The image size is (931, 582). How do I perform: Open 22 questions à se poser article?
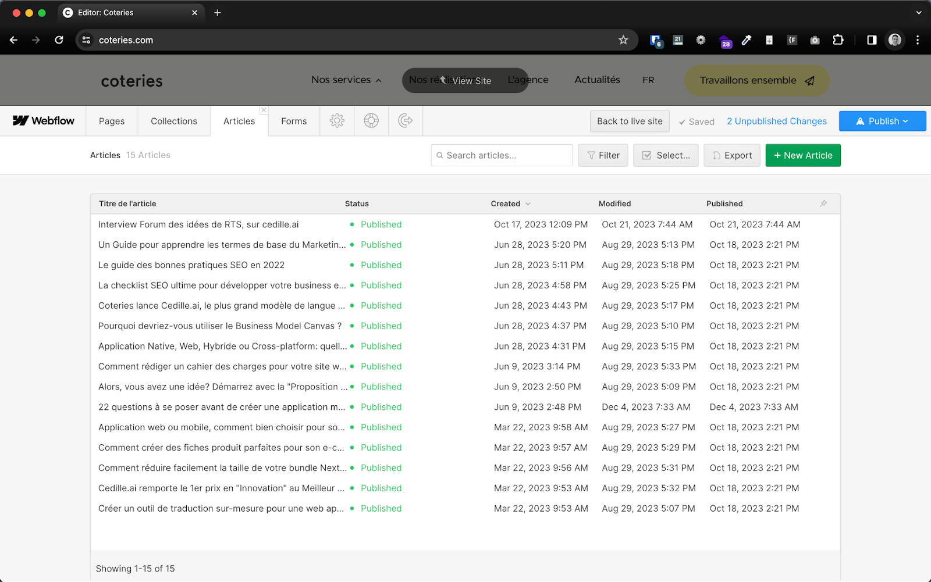point(222,407)
